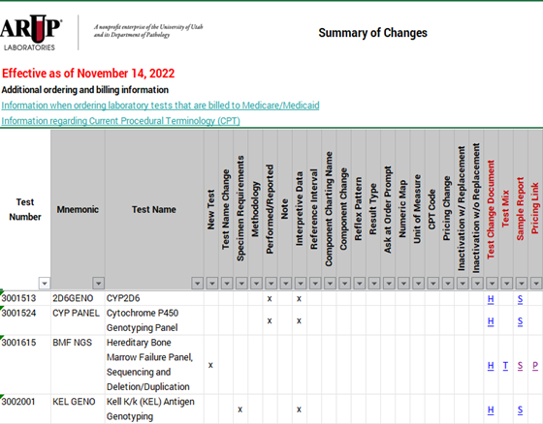543x424 pixels.
Task: Open the Inactivation w/o Replacement filter dropdown
Action: [x=477, y=284]
